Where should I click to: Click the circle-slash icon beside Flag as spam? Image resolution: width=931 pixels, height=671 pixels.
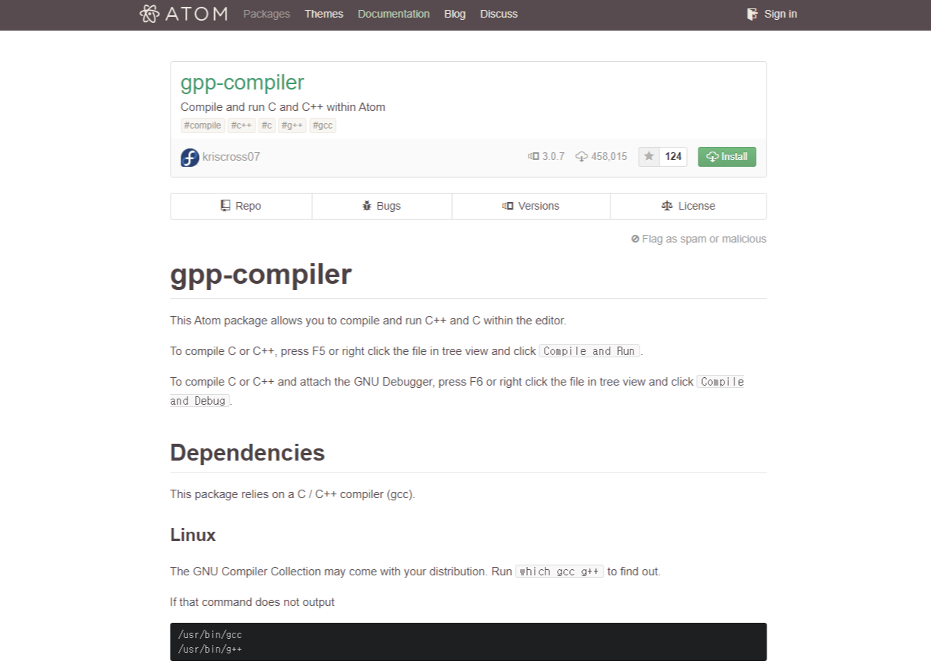(635, 239)
